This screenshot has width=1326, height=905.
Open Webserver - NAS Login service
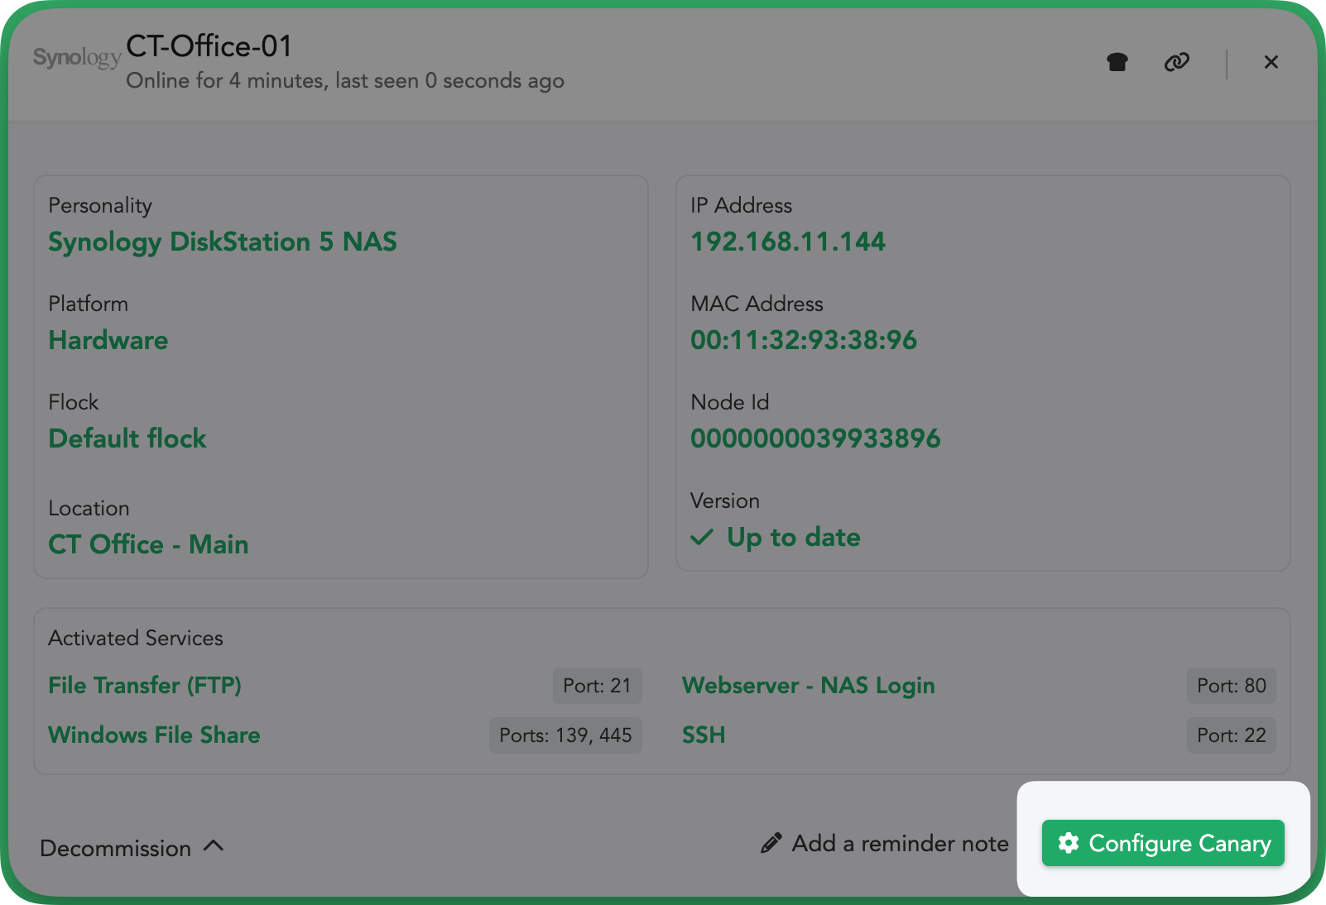click(808, 686)
